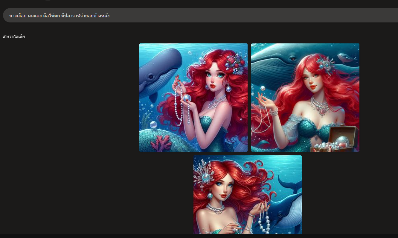Click the flower hair ornament in the top-left image
The width and height of the screenshot is (398, 238).
coord(236,63)
